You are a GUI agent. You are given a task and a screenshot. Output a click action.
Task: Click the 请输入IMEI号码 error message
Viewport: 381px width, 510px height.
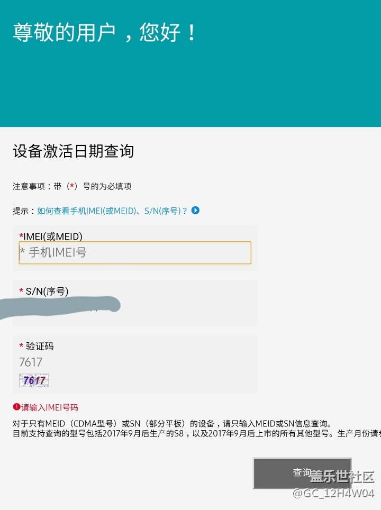[50, 407]
